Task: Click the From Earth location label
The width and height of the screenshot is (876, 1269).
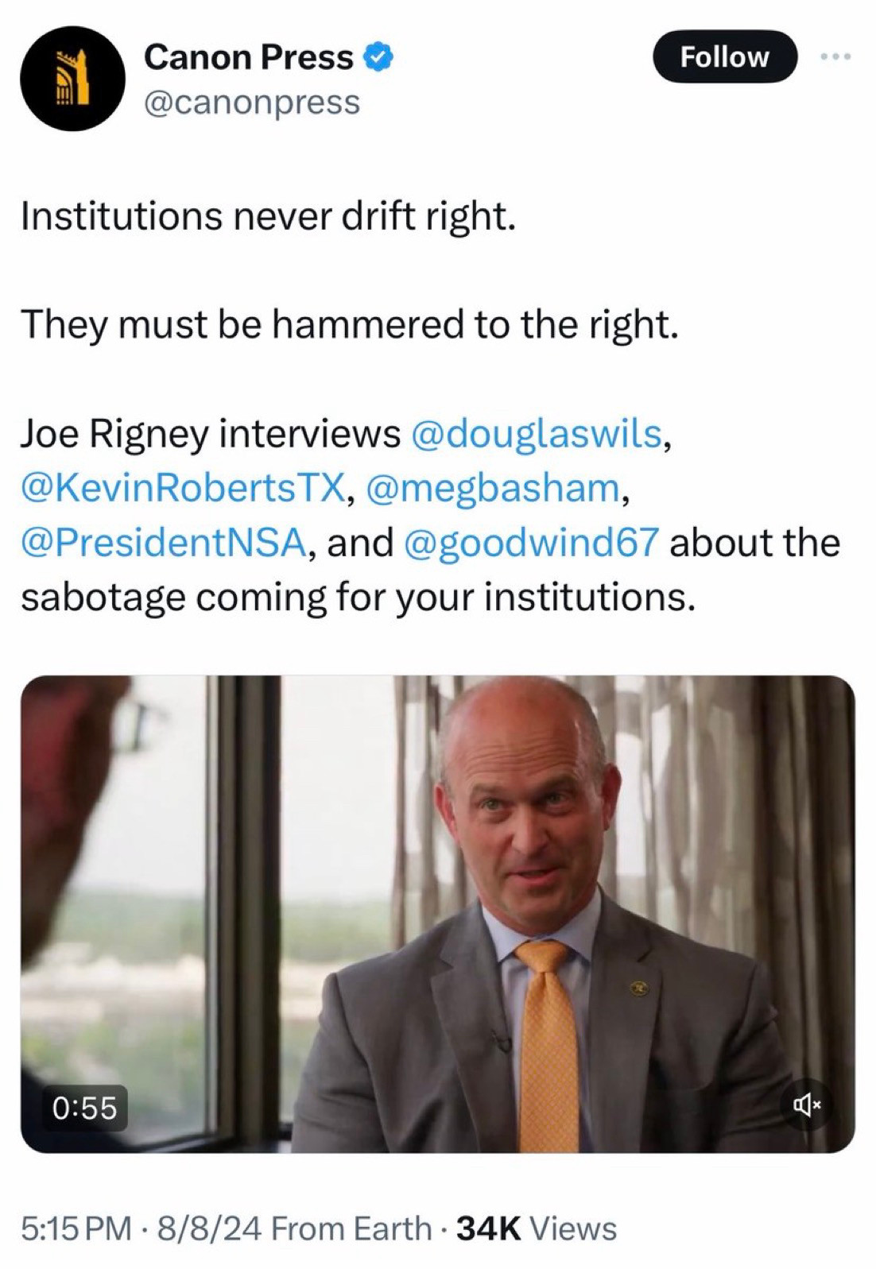Action: click(x=351, y=1228)
